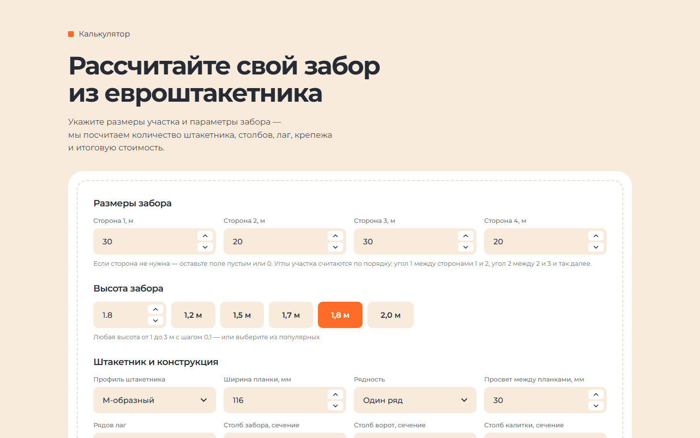The height and width of the screenshot is (438, 700).
Task: Increase Просвет между планками with up arrow
Action: click(x=596, y=395)
